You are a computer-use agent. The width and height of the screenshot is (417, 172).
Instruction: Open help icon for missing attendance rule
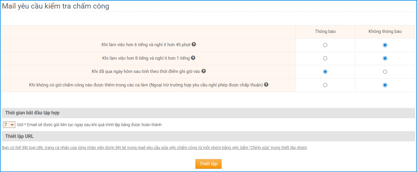pos(266,85)
